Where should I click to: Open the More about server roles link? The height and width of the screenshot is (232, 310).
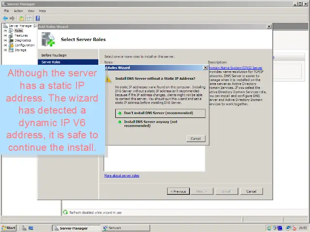(x=122, y=175)
